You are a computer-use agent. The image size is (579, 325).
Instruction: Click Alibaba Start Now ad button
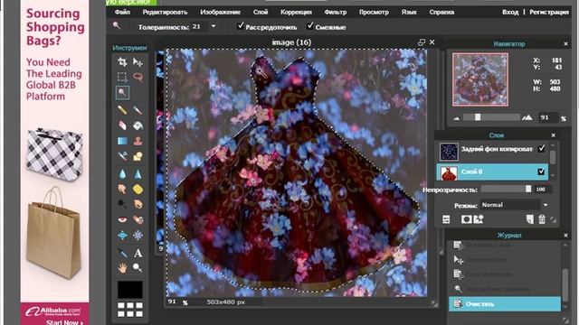coord(65,322)
